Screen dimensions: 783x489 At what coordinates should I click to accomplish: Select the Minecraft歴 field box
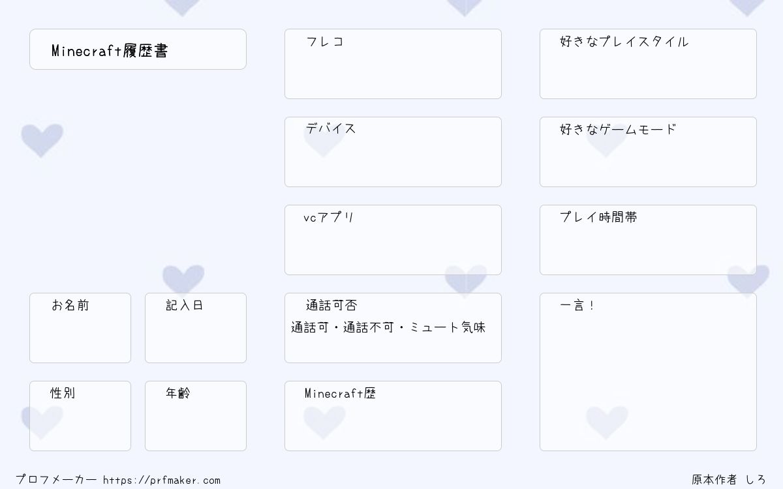pos(393,416)
